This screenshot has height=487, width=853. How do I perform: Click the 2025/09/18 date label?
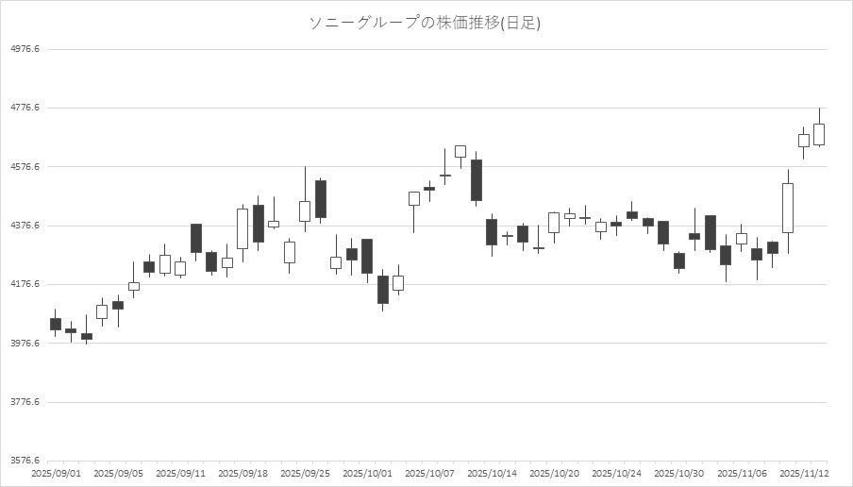243,472
